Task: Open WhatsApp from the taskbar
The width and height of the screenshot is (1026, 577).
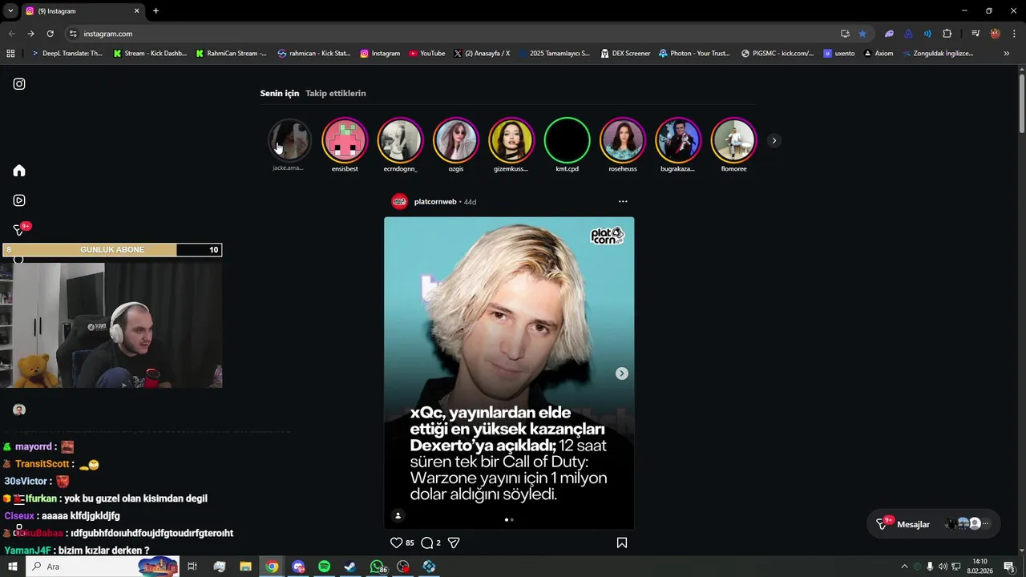Action: pyautogui.click(x=377, y=567)
